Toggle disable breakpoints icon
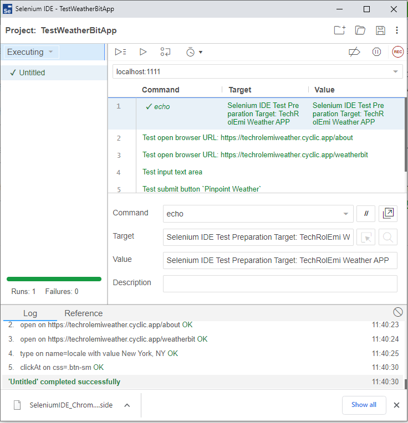Screen dimensions: 408x423 pyautogui.click(x=354, y=52)
